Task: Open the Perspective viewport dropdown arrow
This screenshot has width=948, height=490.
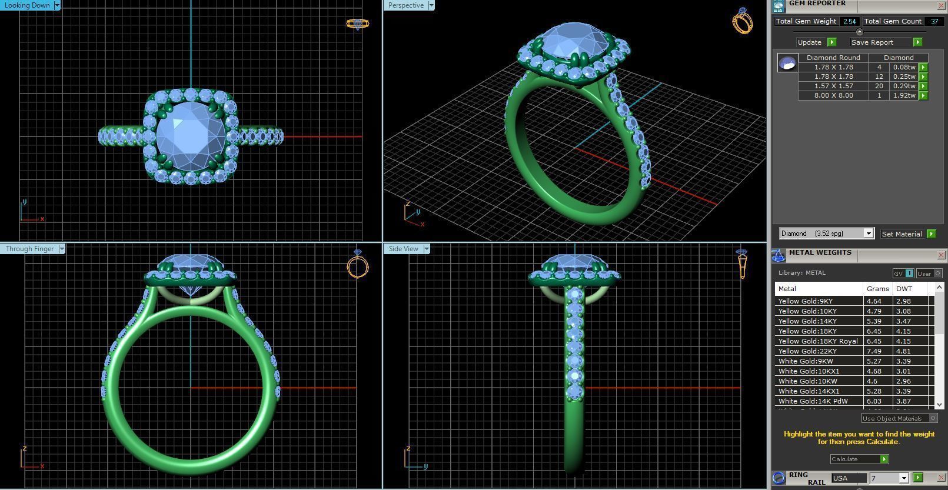Action: point(431,5)
